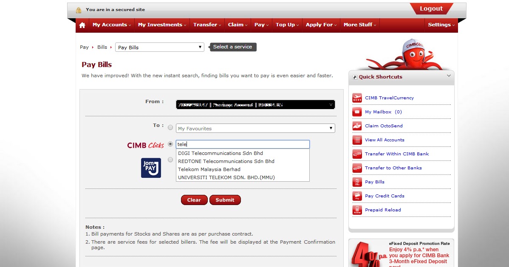This screenshot has height=267, width=509.
Task: Click the CIMB Clicks logo
Action: [x=145, y=145]
